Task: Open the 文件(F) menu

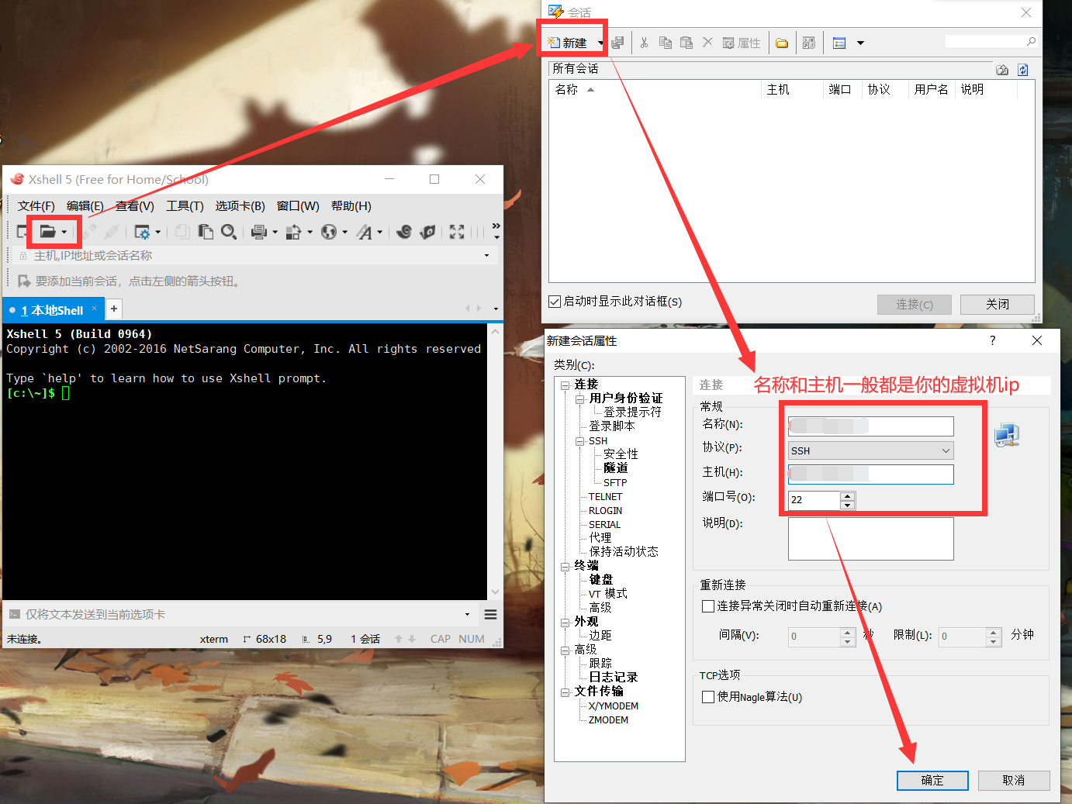Action: pyautogui.click(x=36, y=206)
